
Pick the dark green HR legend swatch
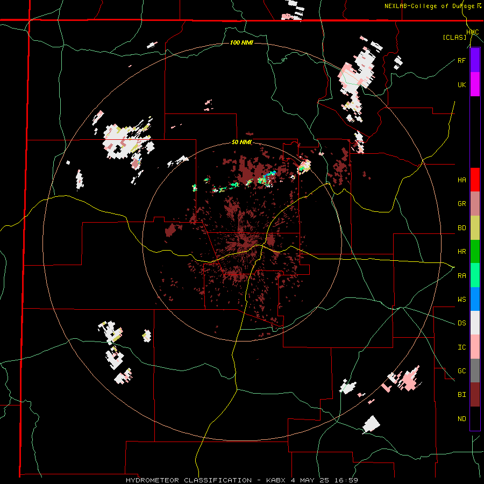point(475,252)
